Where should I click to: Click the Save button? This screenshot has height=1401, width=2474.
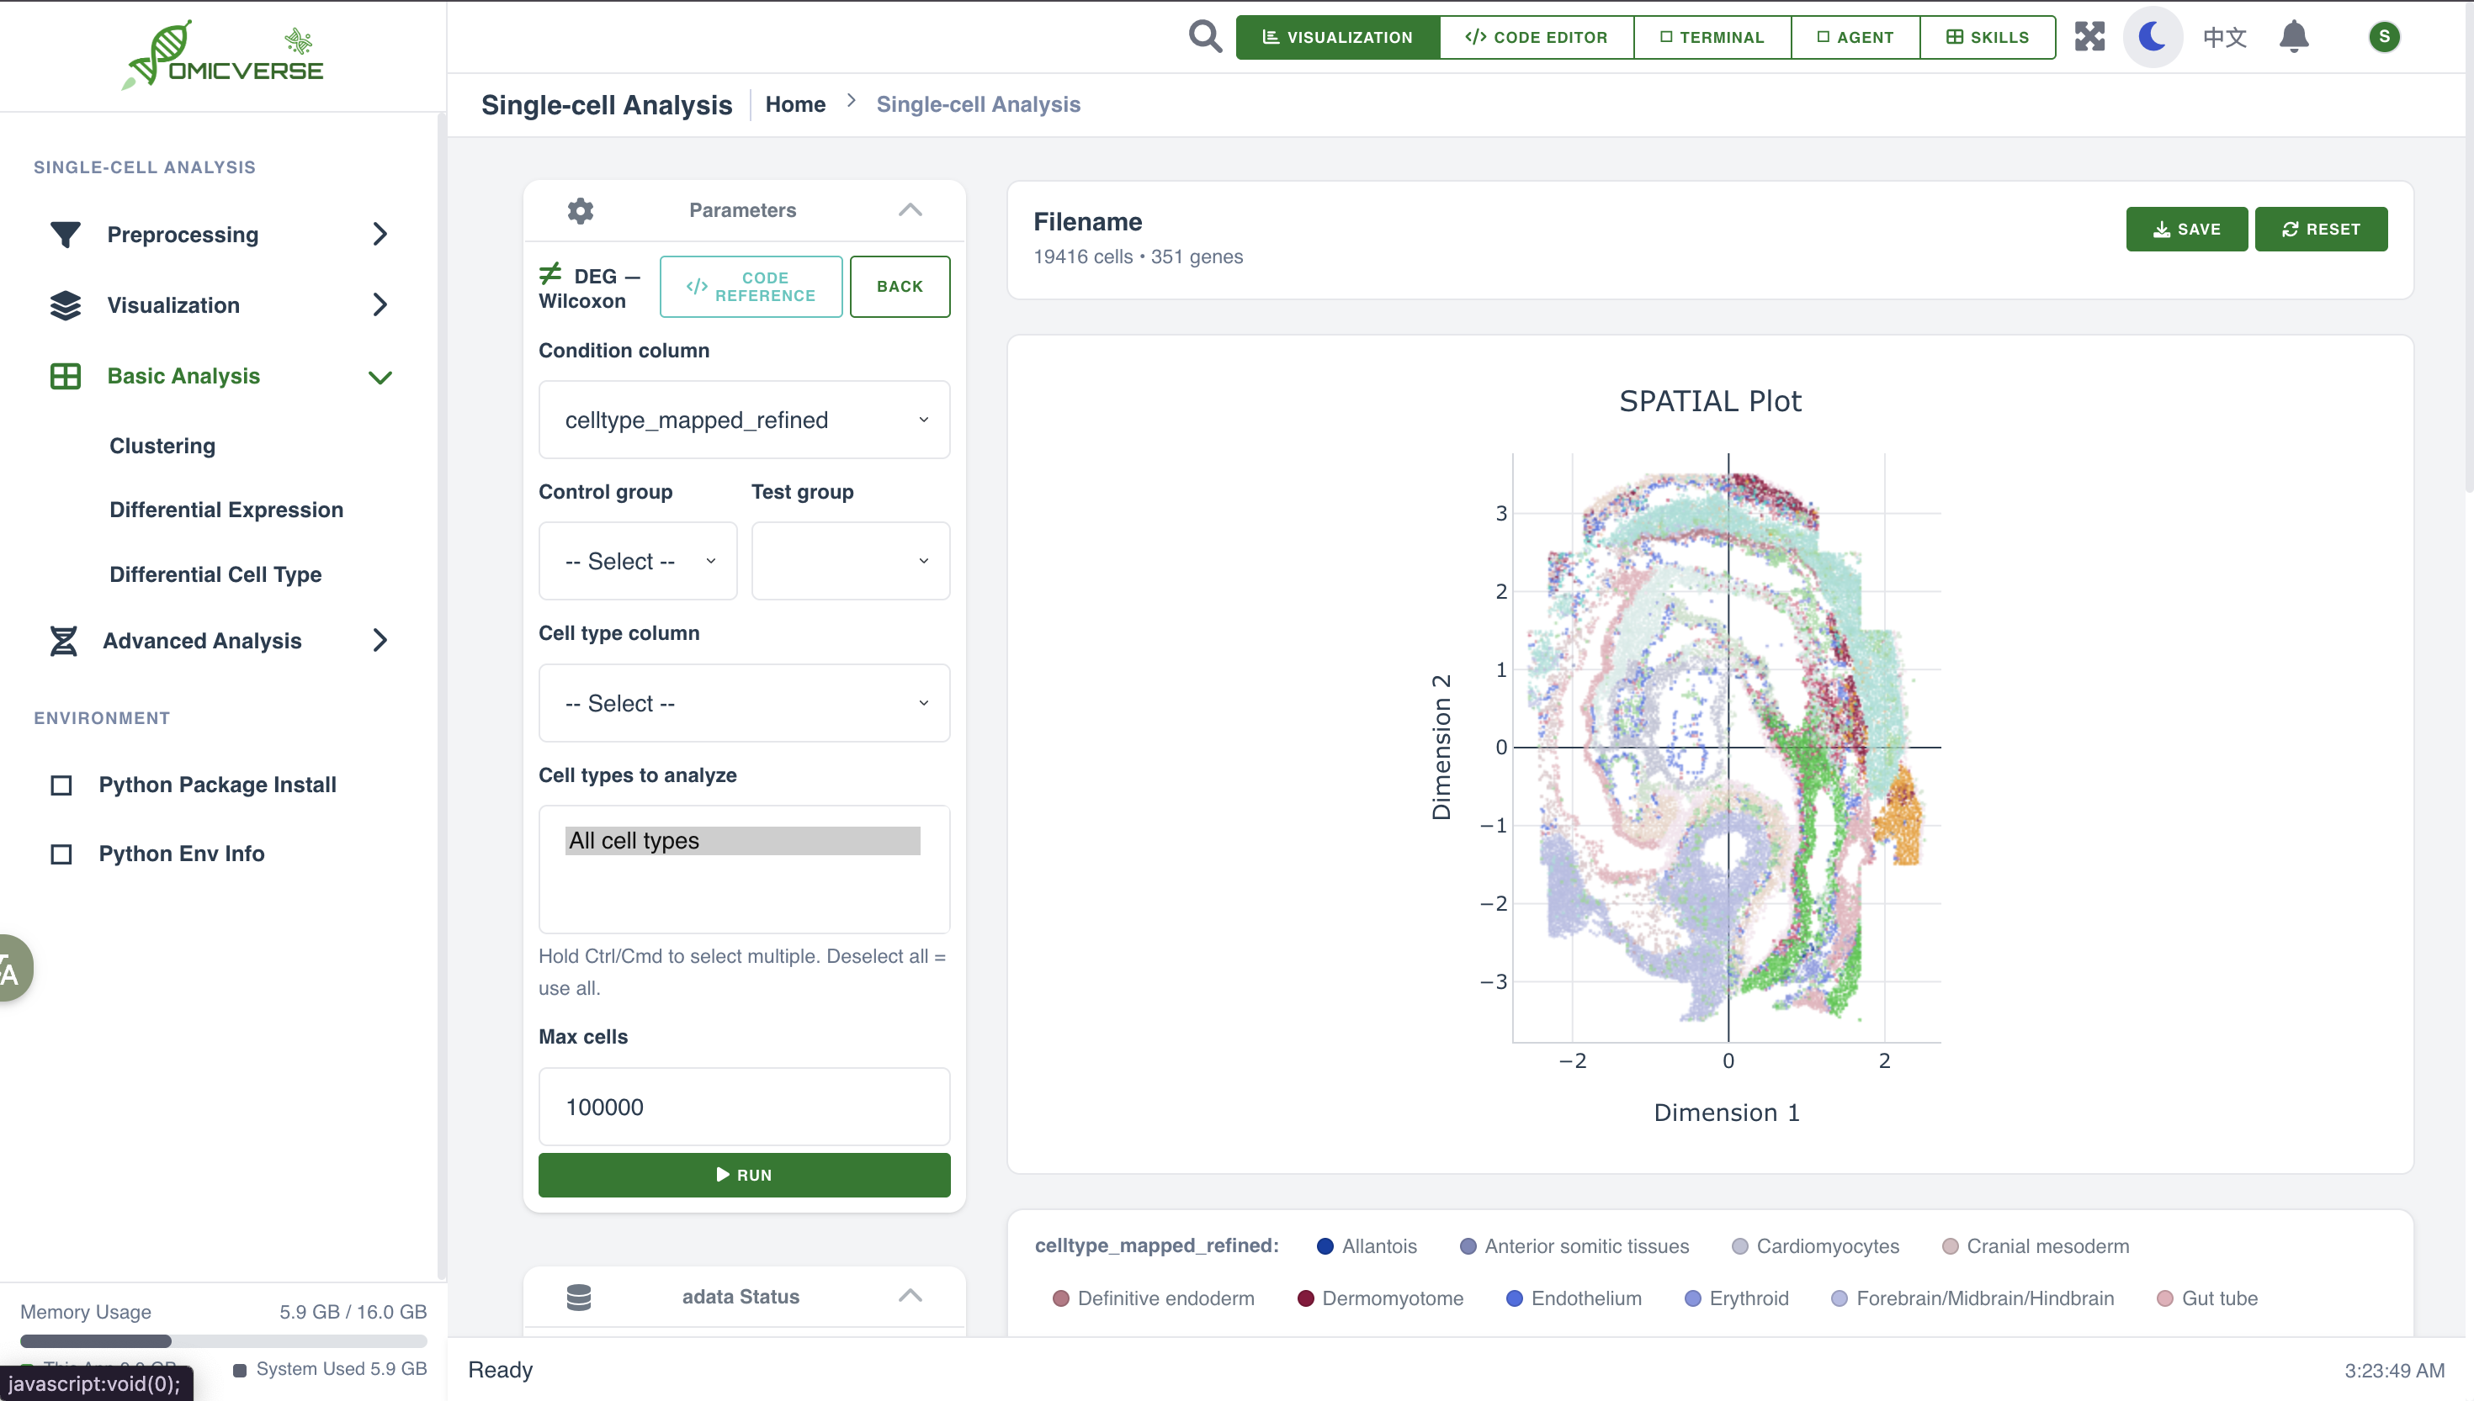click(x=2186, y=229)
